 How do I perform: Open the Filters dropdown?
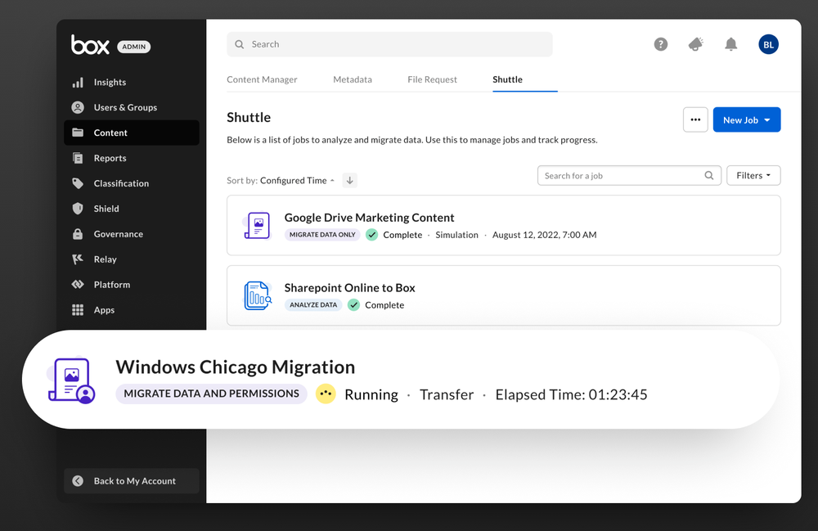[x=753, y=175]
